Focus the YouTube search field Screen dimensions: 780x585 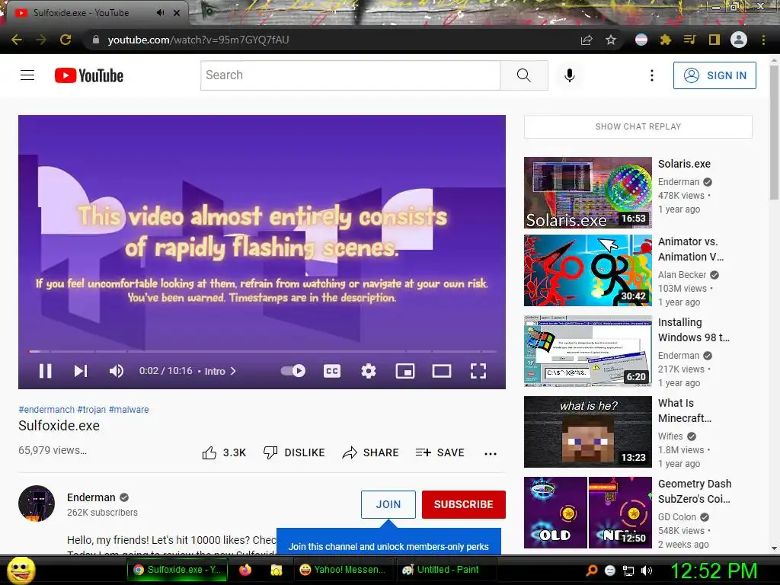click(350, 75)
